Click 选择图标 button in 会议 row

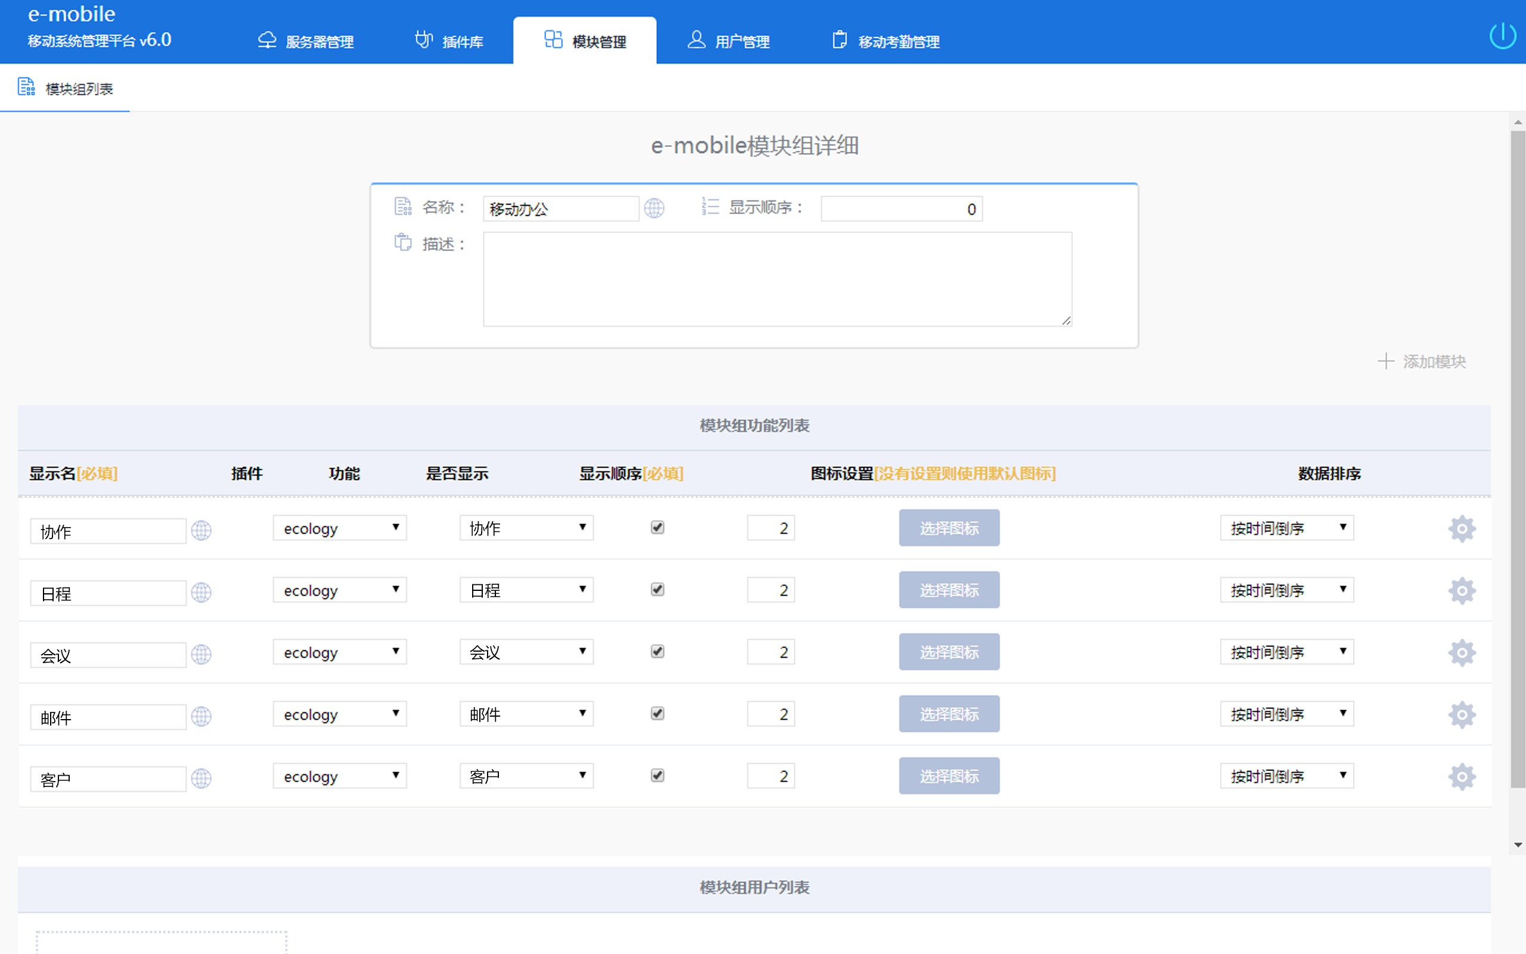click(x=949, y=652)
